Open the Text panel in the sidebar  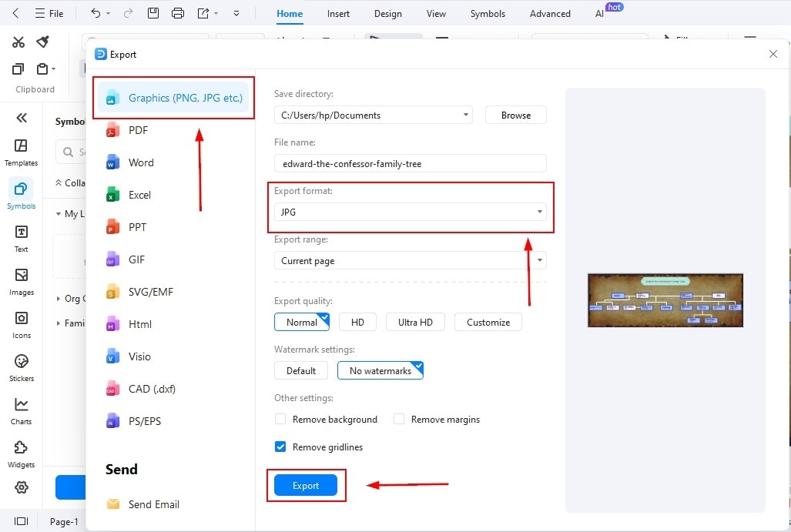pos(21,238)
